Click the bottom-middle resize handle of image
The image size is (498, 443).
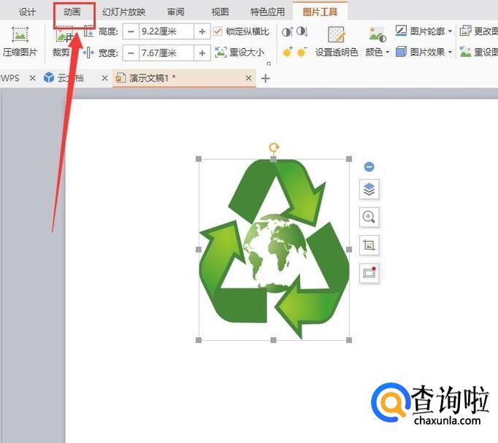(x=273, y=340)
